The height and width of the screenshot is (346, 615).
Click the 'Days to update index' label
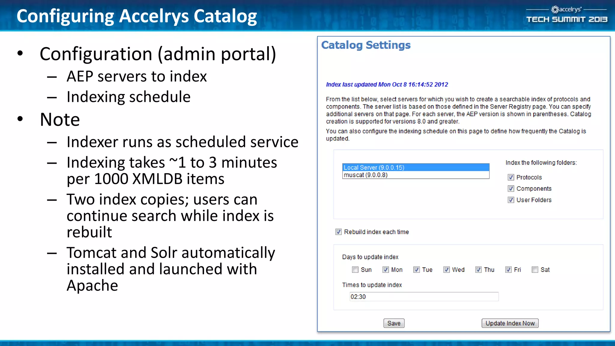coord(370,257)
